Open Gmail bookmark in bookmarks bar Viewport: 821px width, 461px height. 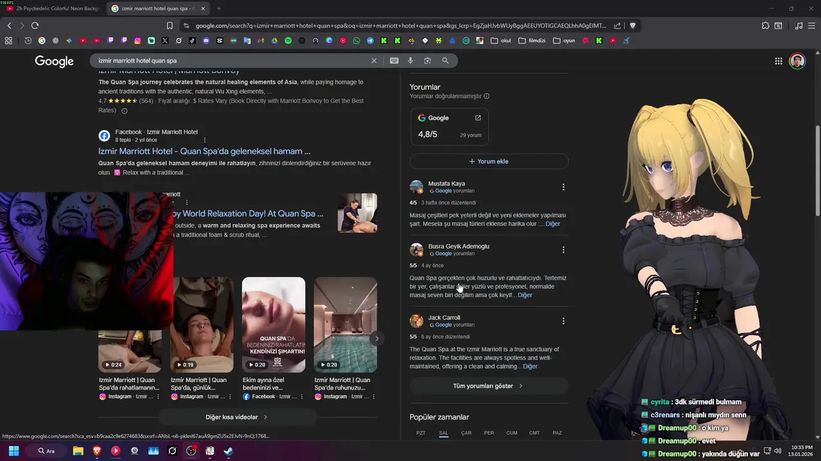[260, 40]
